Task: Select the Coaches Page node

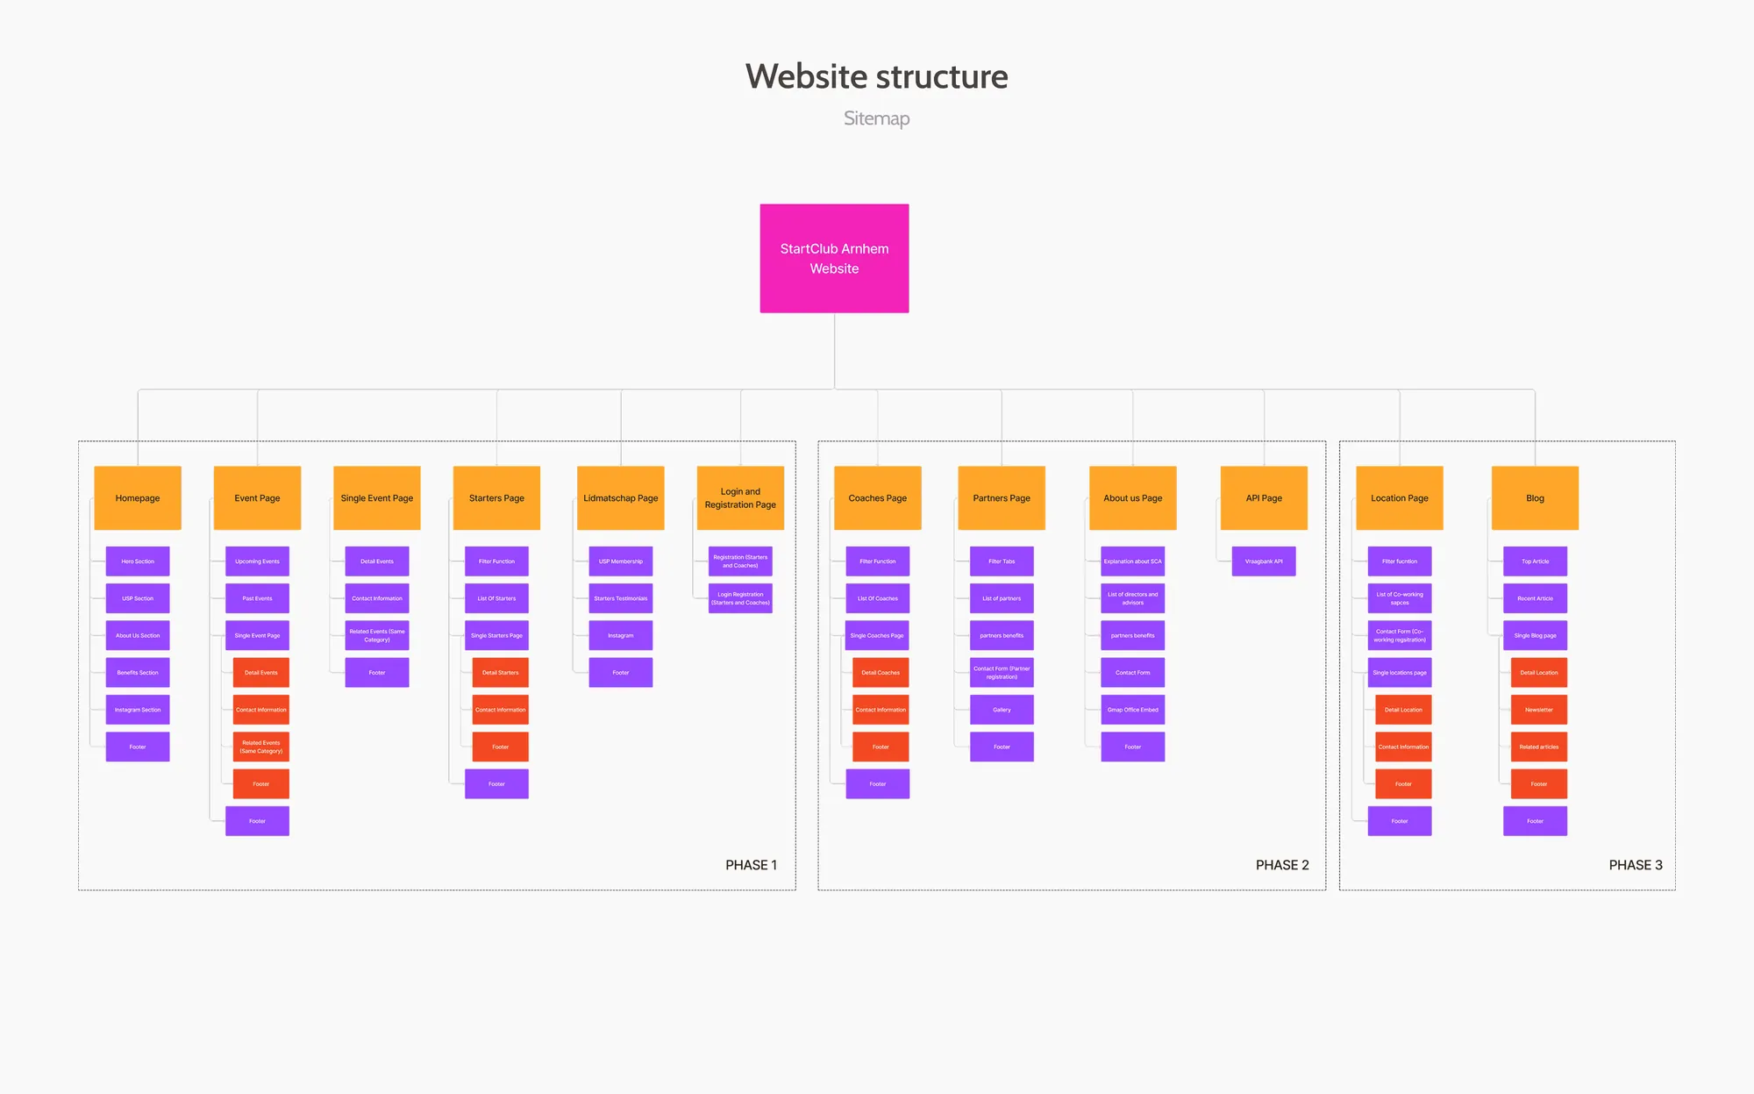Action: point(878,497)
